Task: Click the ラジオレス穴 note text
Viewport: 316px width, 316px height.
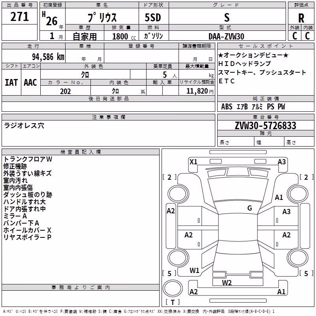Action: 24,126
